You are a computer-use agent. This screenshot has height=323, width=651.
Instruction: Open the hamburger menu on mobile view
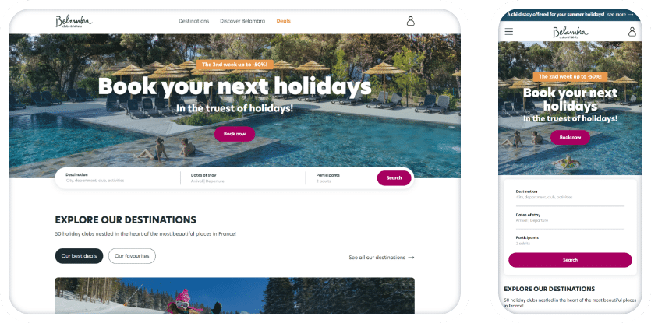coord(508,31)
